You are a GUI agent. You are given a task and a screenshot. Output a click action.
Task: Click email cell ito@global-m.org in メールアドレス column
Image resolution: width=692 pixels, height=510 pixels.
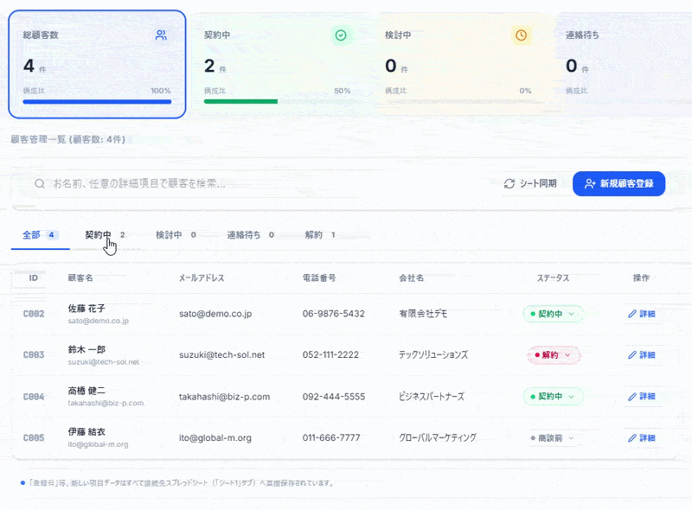215,437
